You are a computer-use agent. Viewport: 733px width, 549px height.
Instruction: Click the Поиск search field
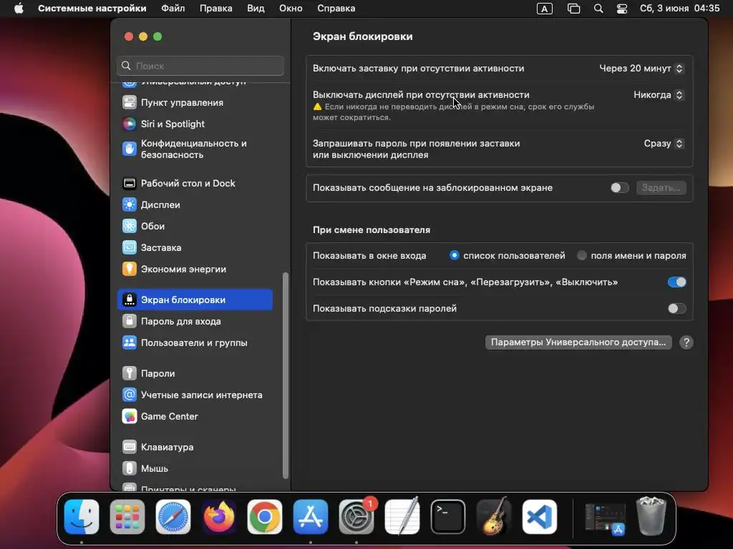coord(200,66)
